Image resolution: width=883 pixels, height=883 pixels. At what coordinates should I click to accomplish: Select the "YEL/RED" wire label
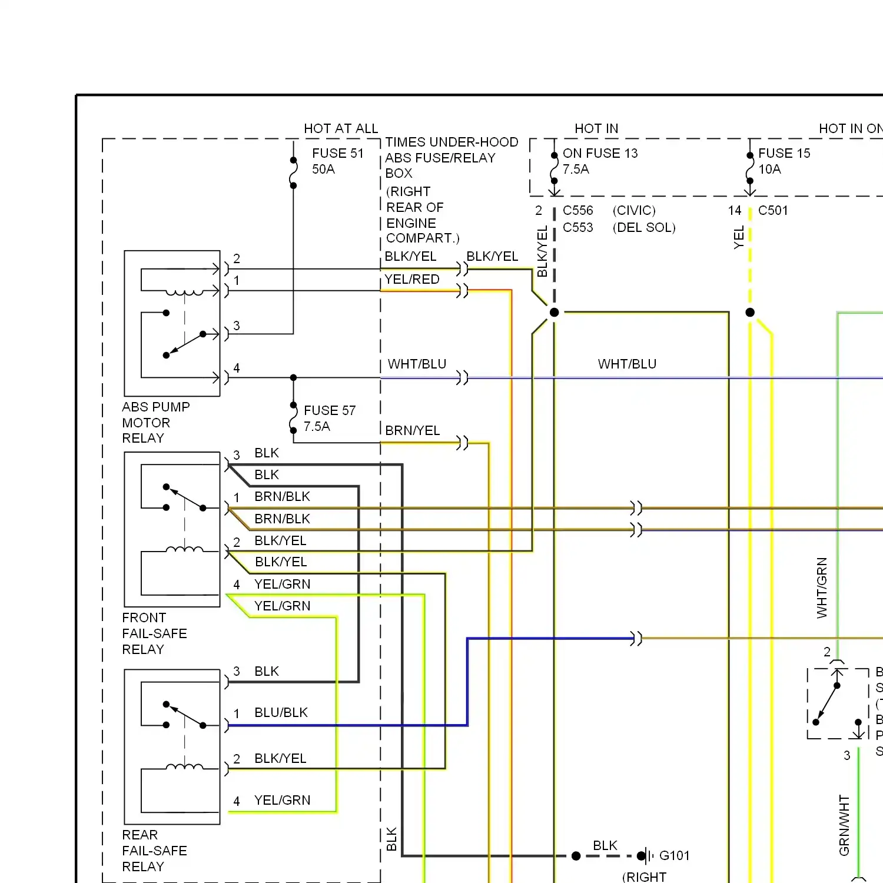click(412, 279)
